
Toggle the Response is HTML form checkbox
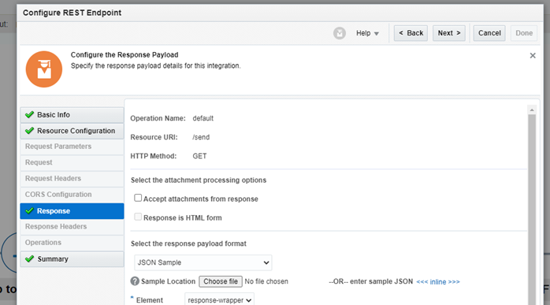138,217
